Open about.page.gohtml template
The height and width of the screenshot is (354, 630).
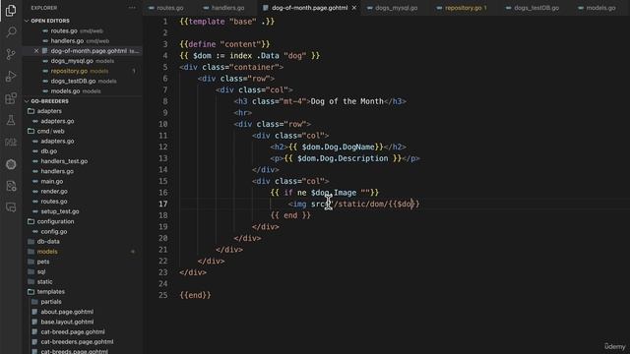coord(67,312)
